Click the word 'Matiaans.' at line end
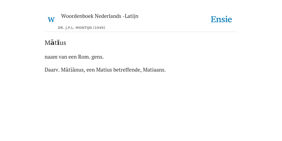282x141 pixels. 154,70
